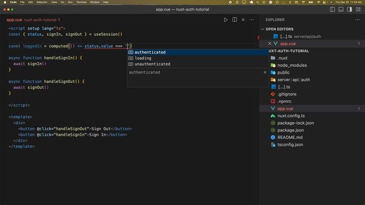Viewport: 365px width, 205px height.
Task: Click the menu bar date and time
Action: tap(348, 2)
